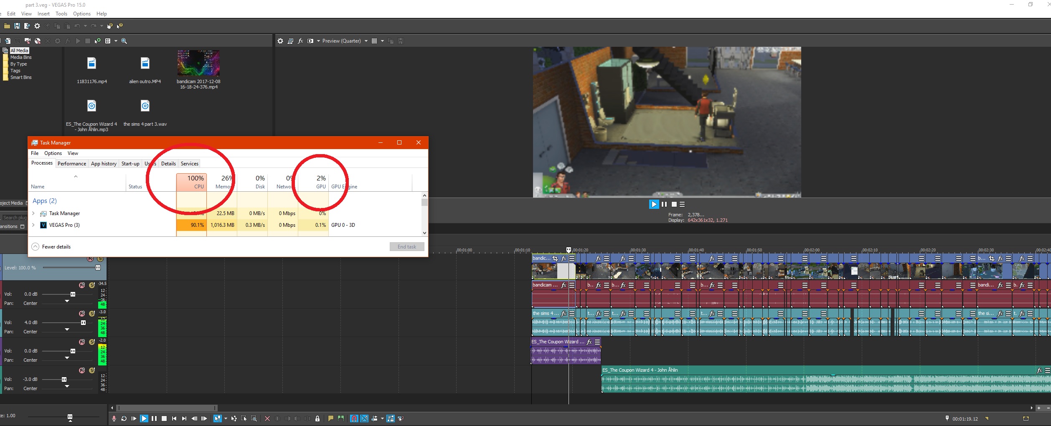Toggle Loop Playback icon
1051x426 pixels.
(x=124, y=418)
